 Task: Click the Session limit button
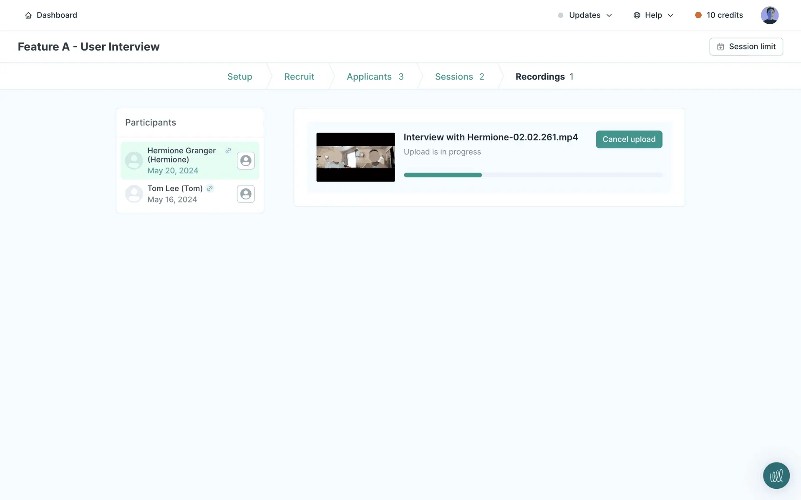point(746,47)
